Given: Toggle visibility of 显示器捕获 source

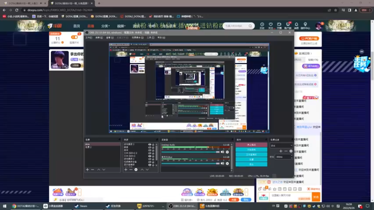Looking at the screenshot, I should tap(150, 165).
